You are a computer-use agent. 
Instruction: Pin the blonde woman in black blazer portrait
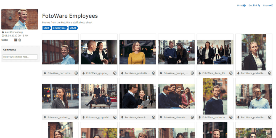pyautogui.click(x=238, y=73)
